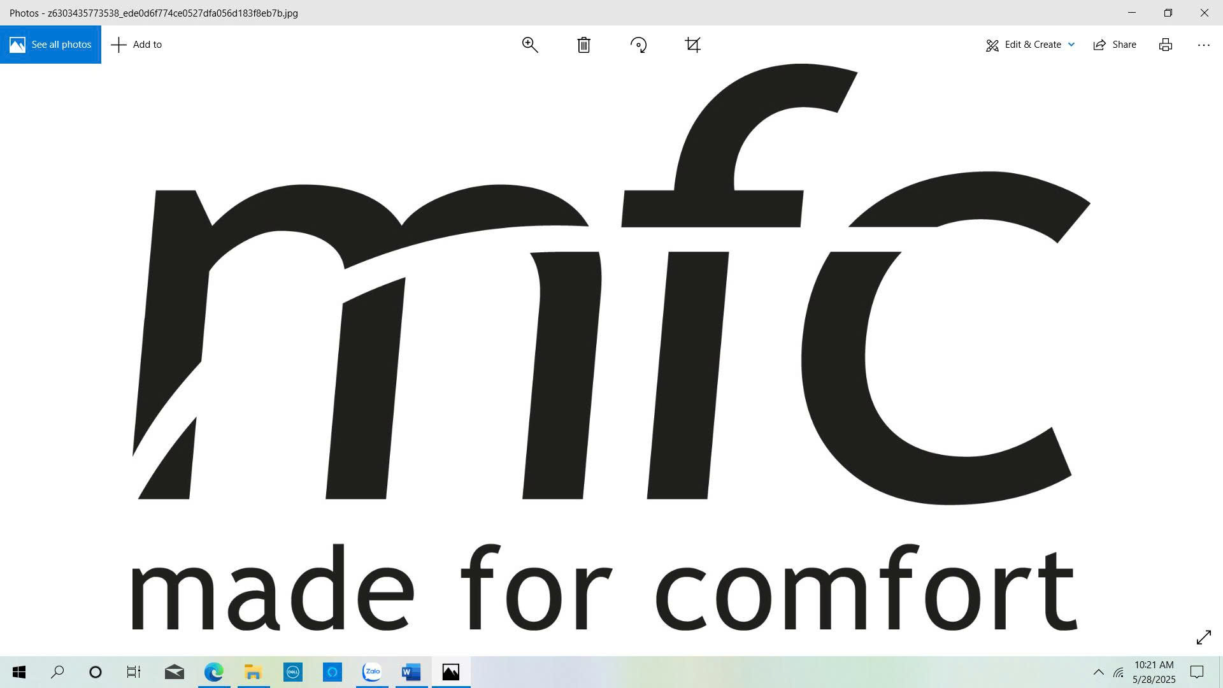Screen dimensions: 1223x688
Task: Rotate the image with the rotate icon
Action: point(638,45)
